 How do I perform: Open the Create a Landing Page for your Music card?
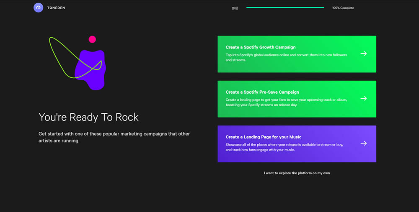click(297, 144)
